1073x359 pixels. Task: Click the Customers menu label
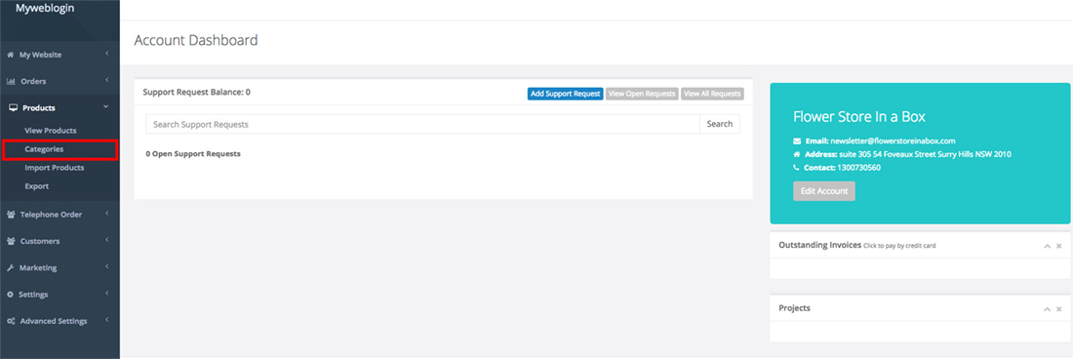click(x=40, y=241)
